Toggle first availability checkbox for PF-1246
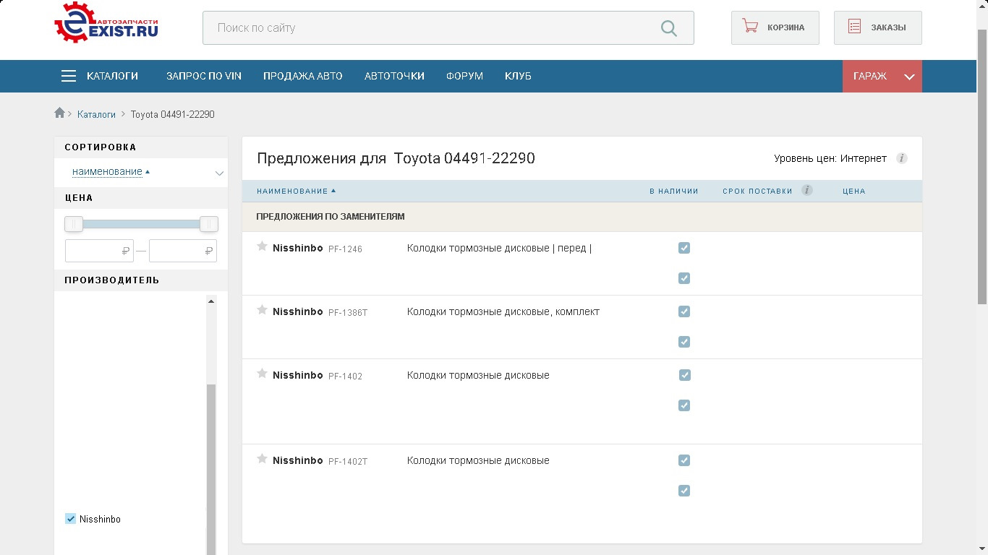This screenshot has height=555, width=988. tap(684, 248)
